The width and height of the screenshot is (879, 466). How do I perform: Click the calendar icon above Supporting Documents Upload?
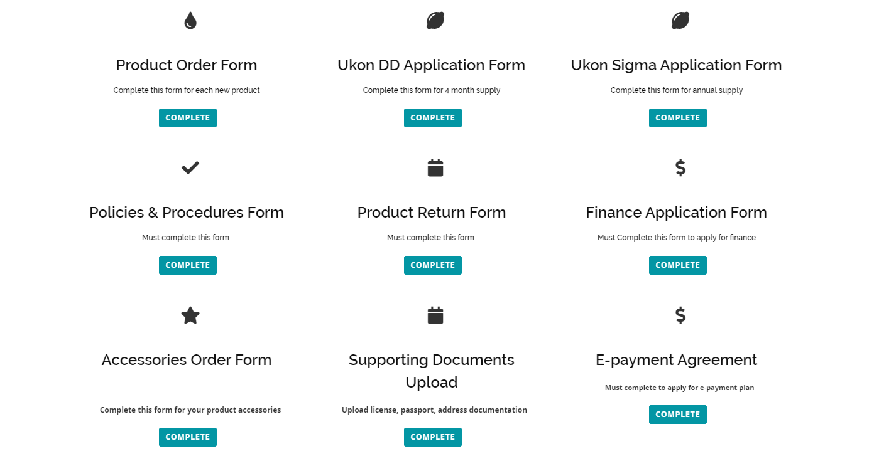435,315
